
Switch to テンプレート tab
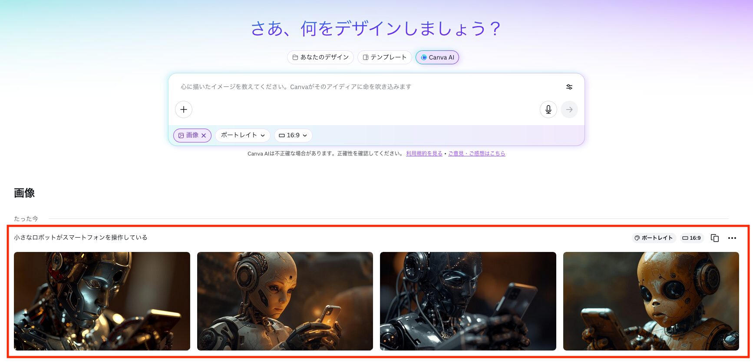385,57
